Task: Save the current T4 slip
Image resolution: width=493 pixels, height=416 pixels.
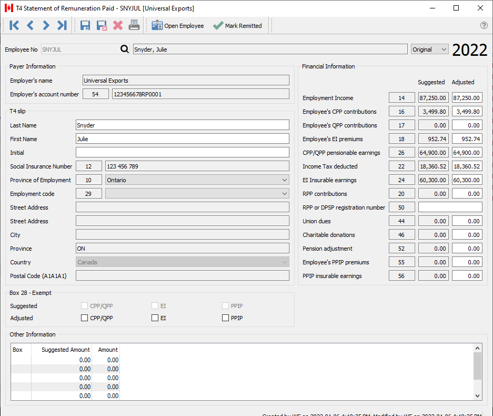Action: 85,25
